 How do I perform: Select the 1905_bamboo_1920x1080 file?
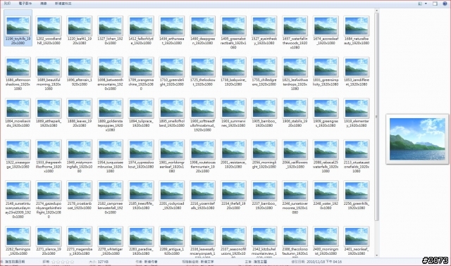pyautogui.click(x=264, y=113)
